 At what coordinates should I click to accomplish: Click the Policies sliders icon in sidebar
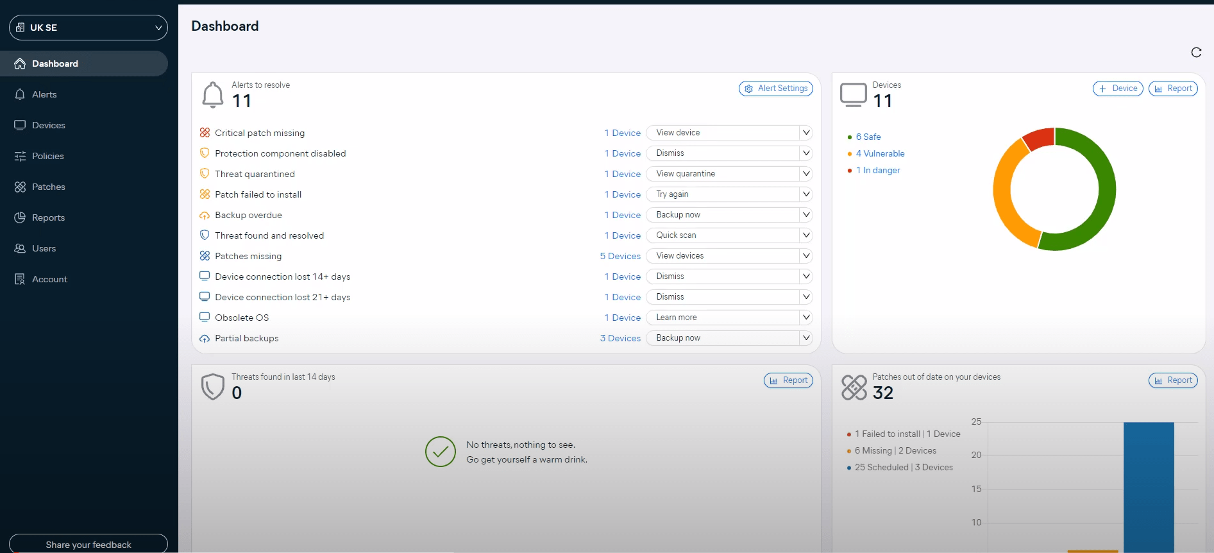pyautogui.click(x=20, y=156)
